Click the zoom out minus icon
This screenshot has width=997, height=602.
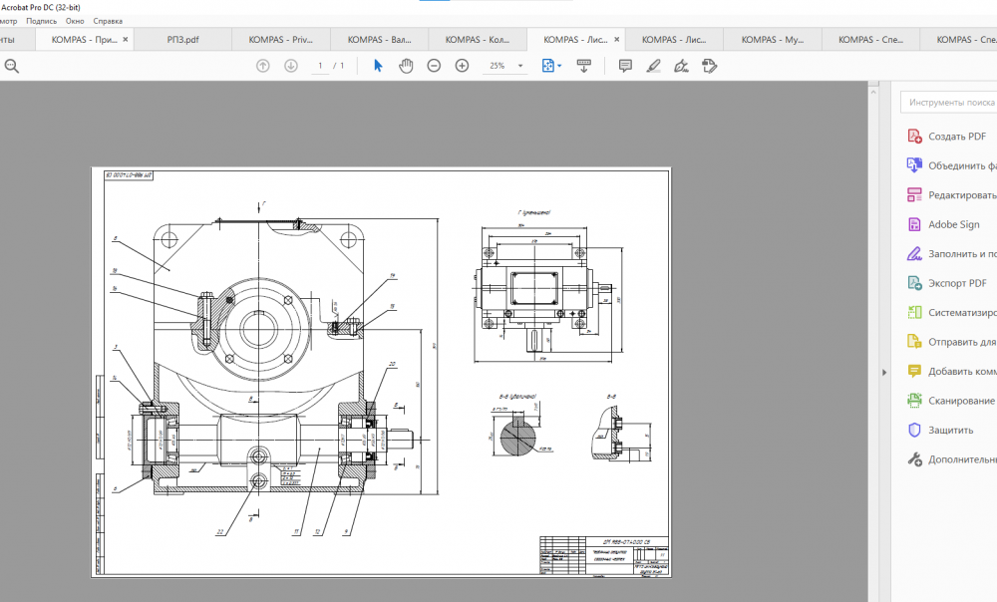point(434,66)
